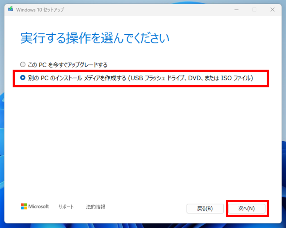Click the 次へ(N) button
This screenshot has width=286, height=228.
247,208
